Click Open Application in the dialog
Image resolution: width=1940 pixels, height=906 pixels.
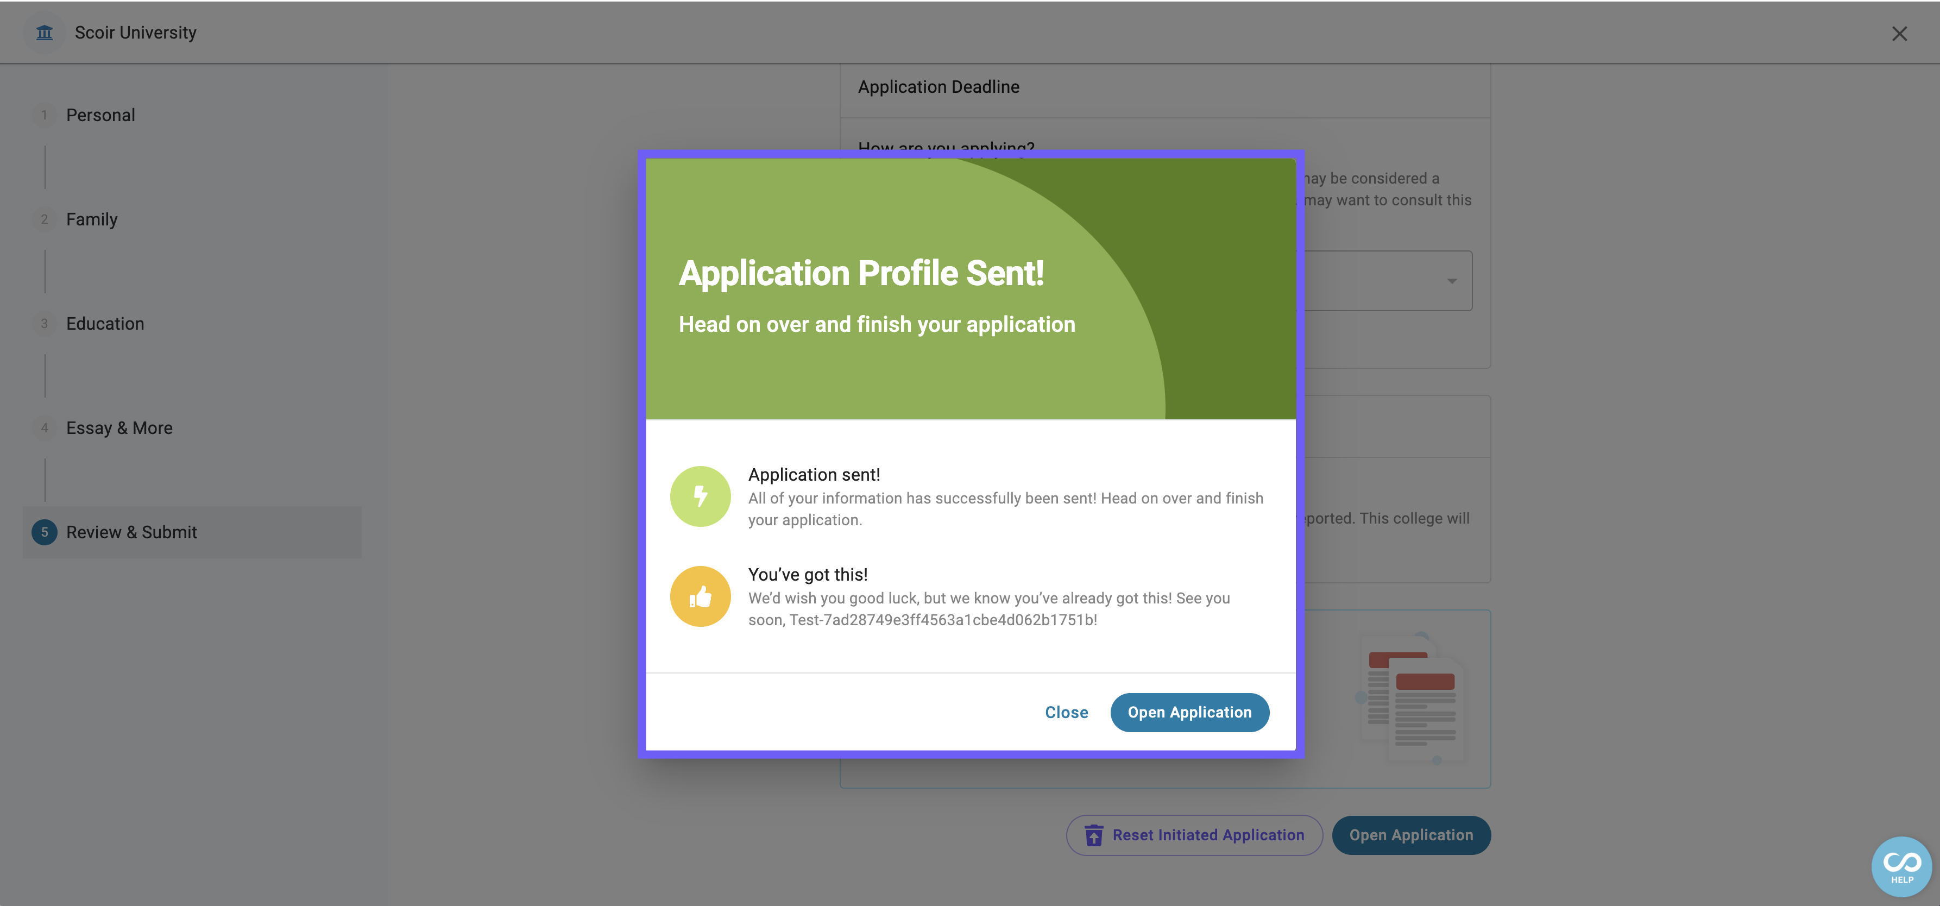click(1189, 713)
